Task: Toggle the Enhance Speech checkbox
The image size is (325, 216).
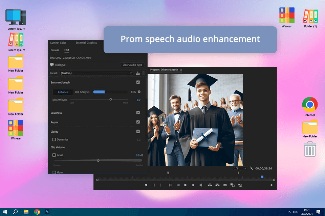Action: tap(138, 82)
